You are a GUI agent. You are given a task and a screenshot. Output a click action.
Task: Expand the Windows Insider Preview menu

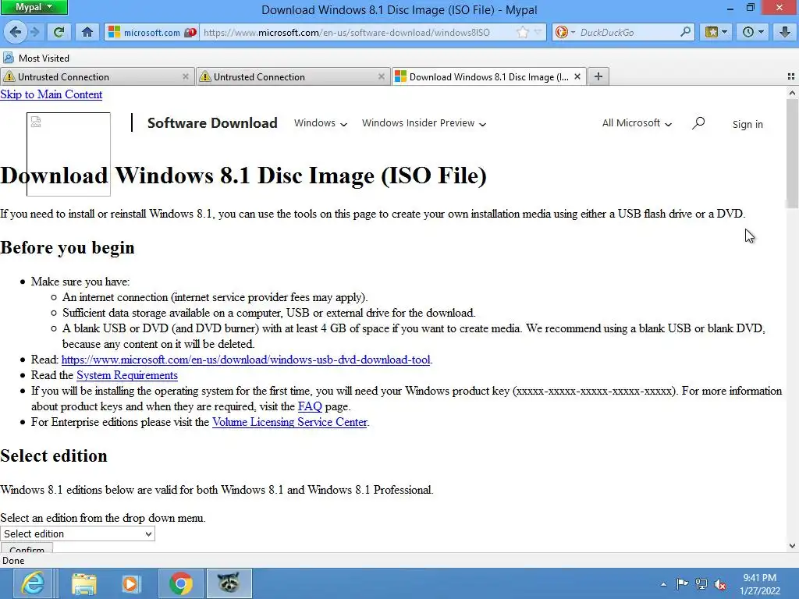424,123
